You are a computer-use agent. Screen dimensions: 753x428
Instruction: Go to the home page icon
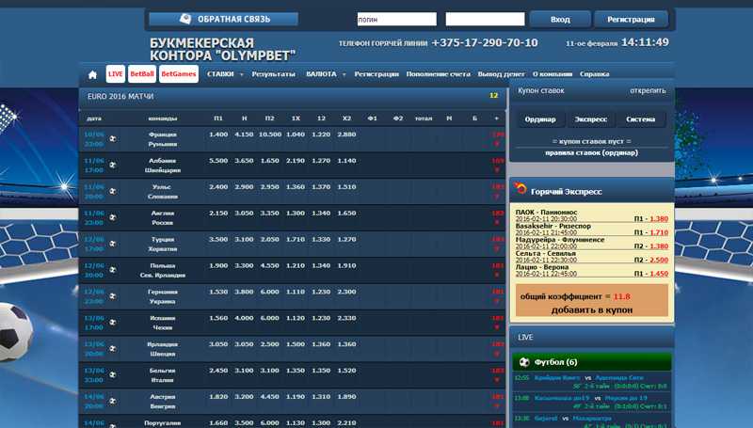pyautogui.click(x=92, y=74)
